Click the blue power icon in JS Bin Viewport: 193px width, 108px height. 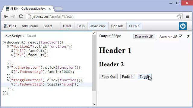183,26
